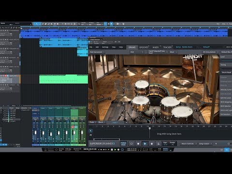Toggle Follow Host in Superior Drummer

click(123, 144)
